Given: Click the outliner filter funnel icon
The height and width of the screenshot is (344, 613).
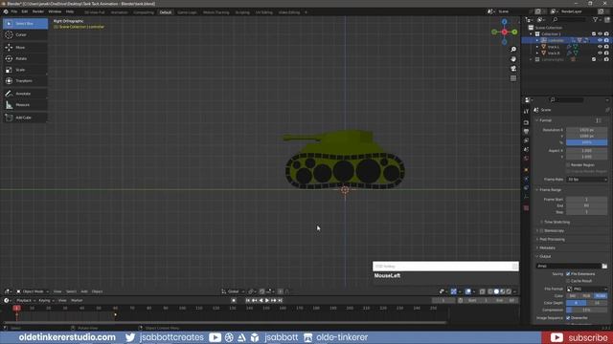Looking at the screenshot, I should 596,19.
